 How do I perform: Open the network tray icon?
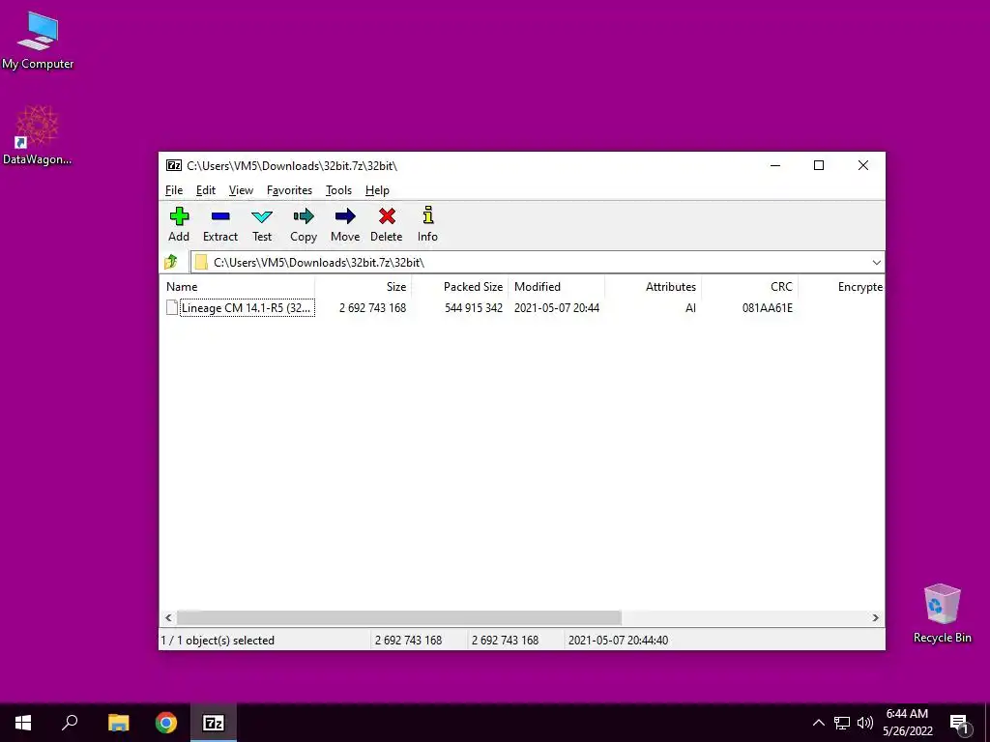pyautogui.click(x=842, y=723)
